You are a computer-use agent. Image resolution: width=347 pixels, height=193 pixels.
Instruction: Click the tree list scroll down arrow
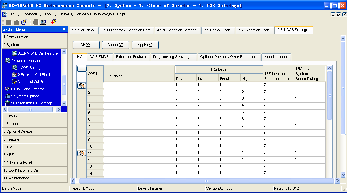64,103
